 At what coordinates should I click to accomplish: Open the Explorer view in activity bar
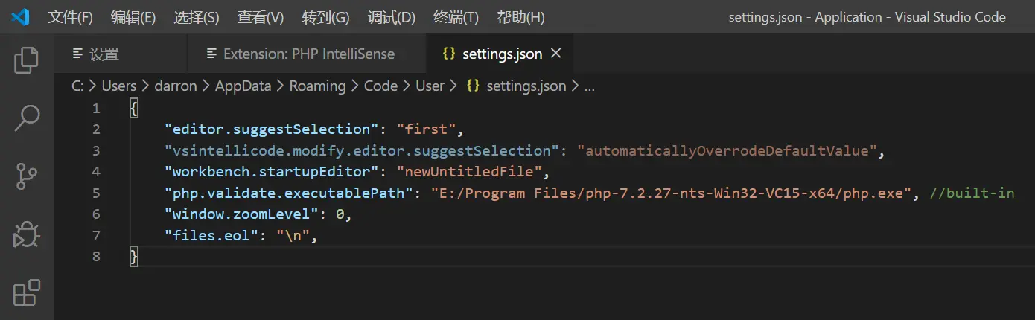(27, 60)
